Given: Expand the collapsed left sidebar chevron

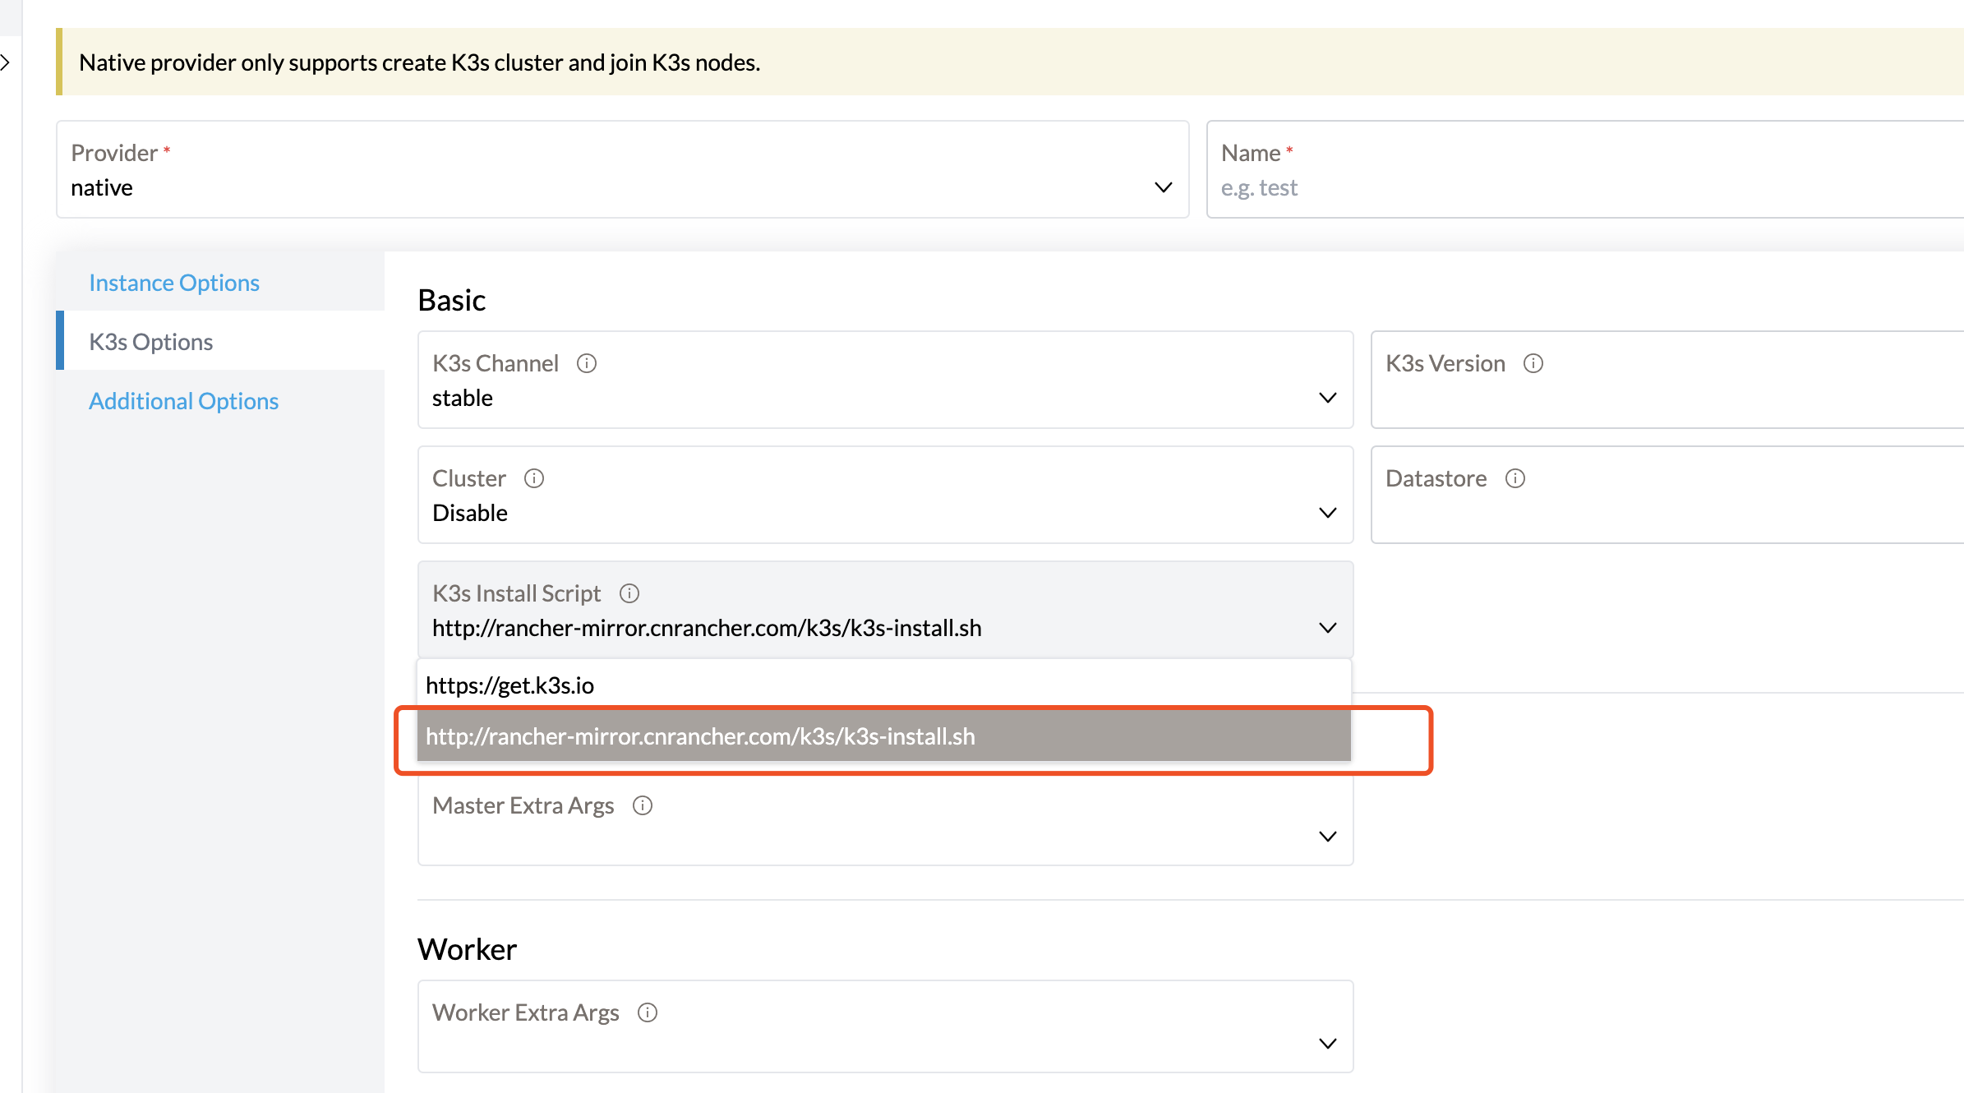Looking at the screenshot, I should tap(7, 62).
